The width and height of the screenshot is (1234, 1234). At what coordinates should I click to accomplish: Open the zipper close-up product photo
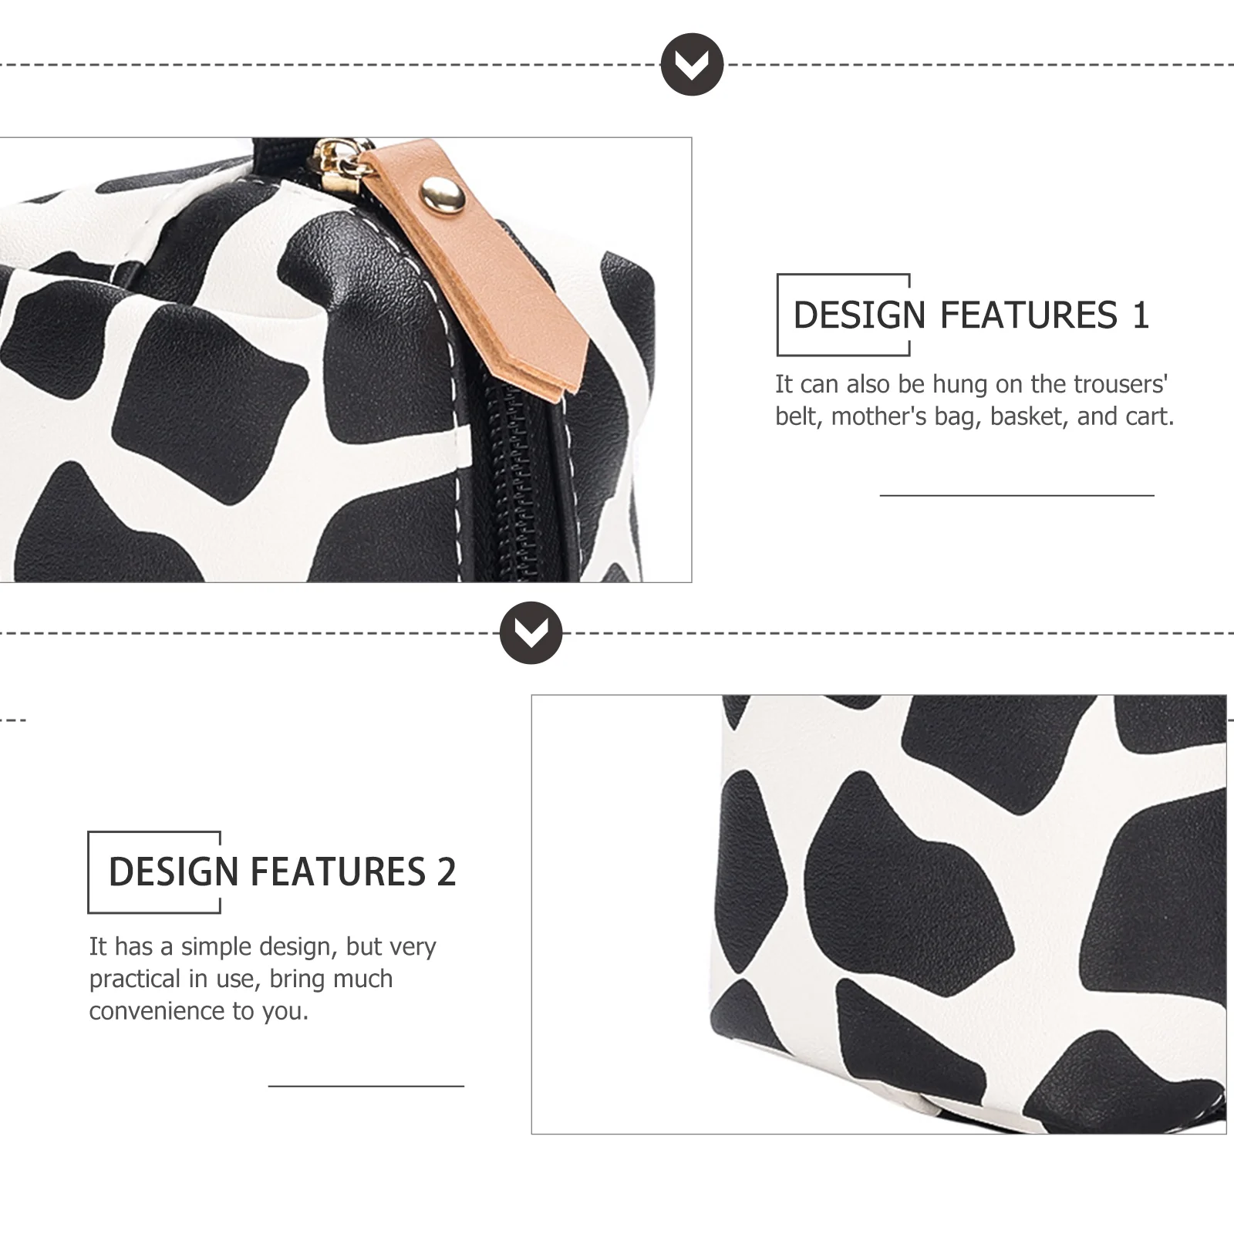346,360
